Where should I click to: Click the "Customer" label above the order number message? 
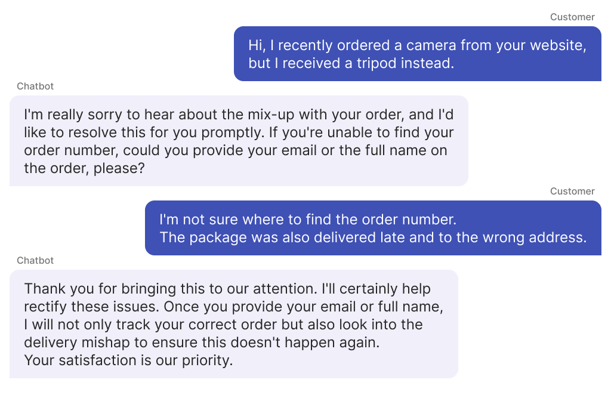pyautogui.click(x=572, y=192)
